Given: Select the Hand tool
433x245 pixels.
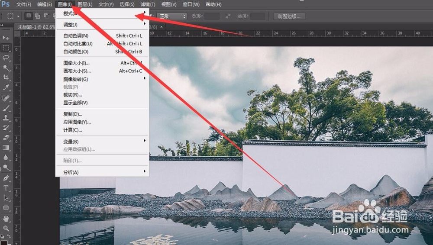Looking at the screenshot, I should point(6,219).
